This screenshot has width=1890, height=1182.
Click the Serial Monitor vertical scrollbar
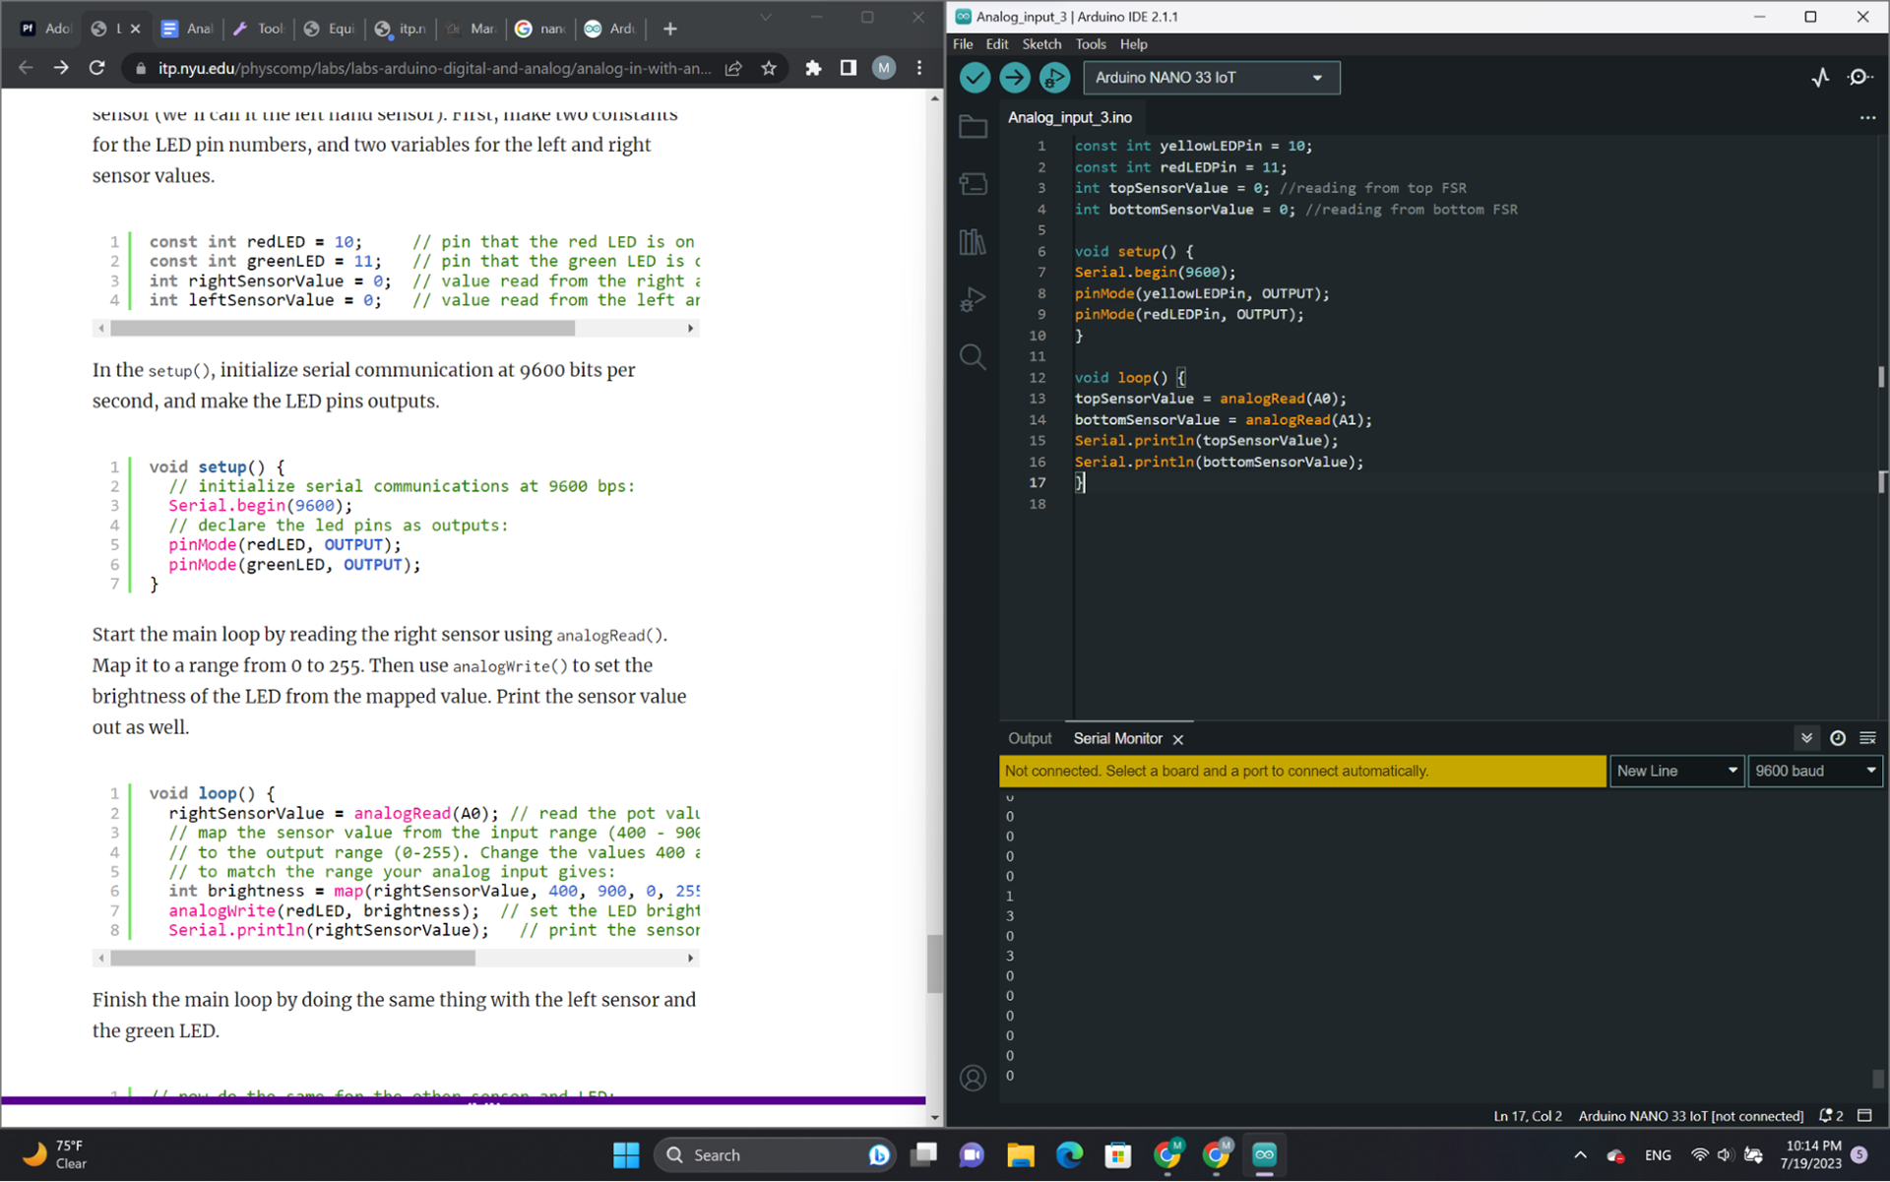pos(1878,1079)
